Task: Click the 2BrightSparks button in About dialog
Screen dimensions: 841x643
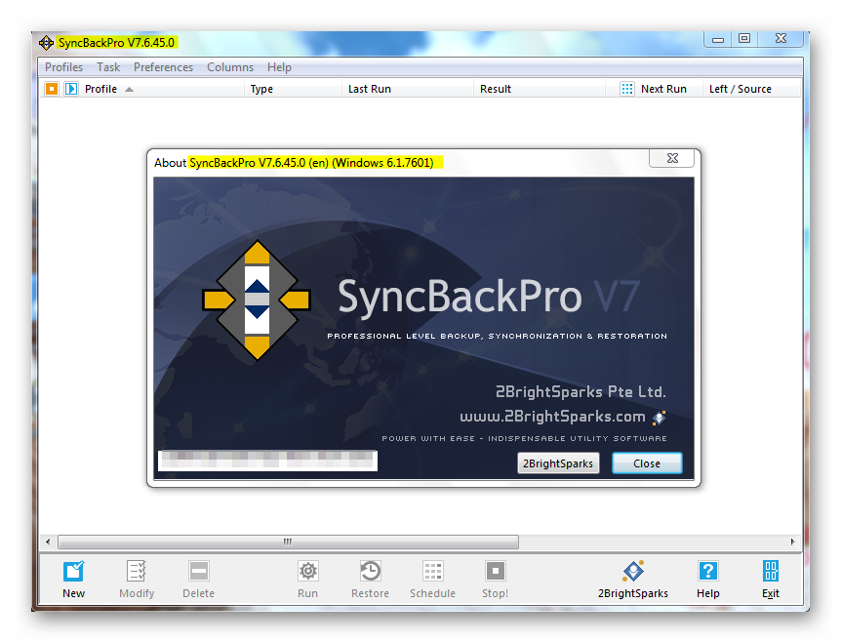Action: [x=558, y=463]
